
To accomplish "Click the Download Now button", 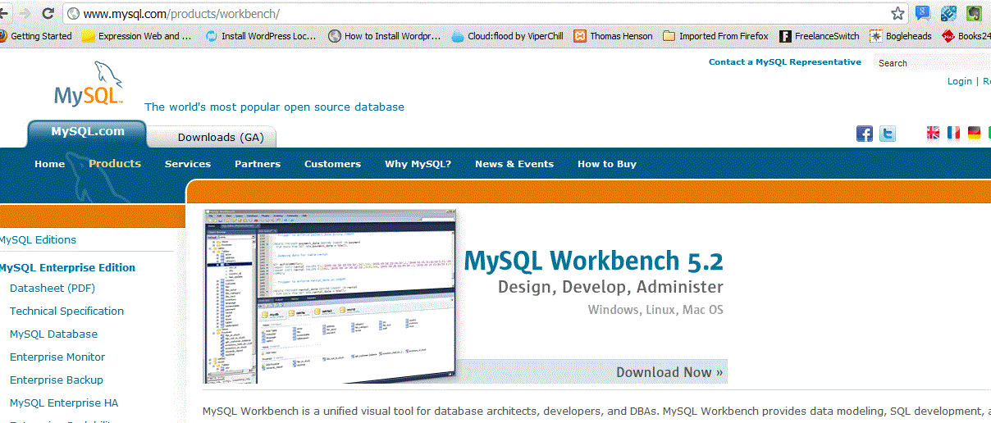I will click(669, 372).
